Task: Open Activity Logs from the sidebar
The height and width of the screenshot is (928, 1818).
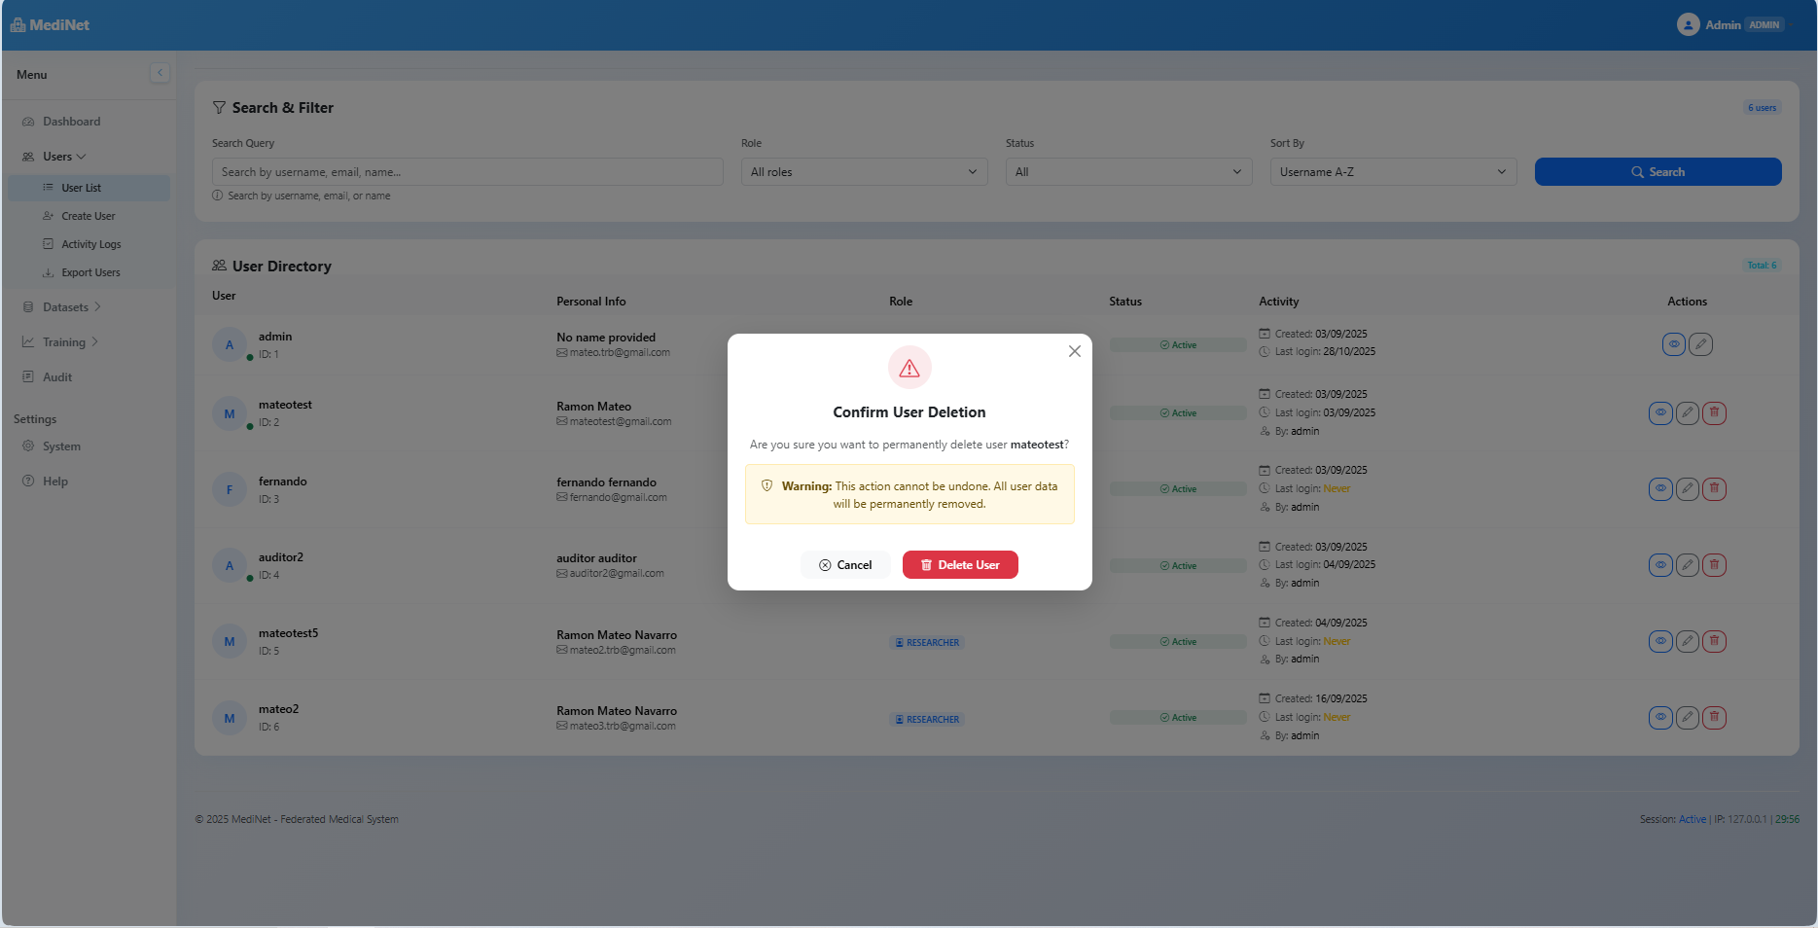Action: click(91, 243)
